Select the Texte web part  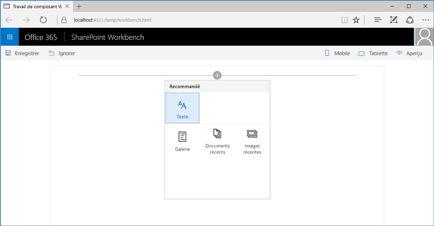click(182, 108)
